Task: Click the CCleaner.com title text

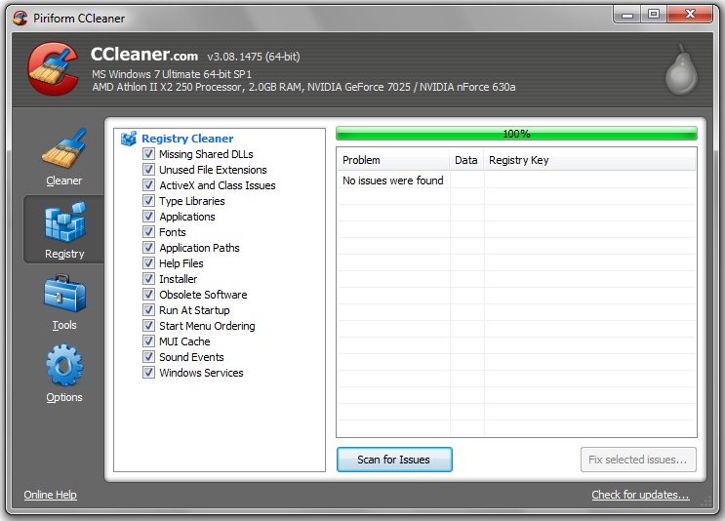Action: click(144, 55)
